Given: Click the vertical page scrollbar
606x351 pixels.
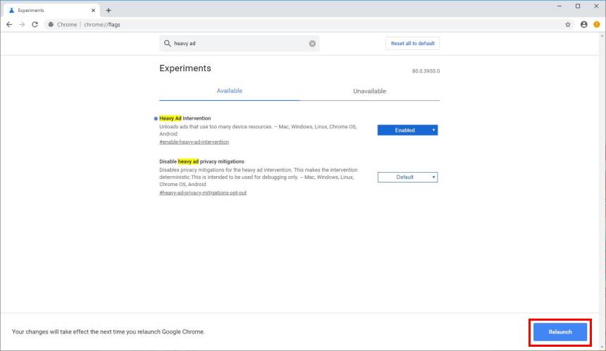Looking at the screenshot, I should 602,192.
